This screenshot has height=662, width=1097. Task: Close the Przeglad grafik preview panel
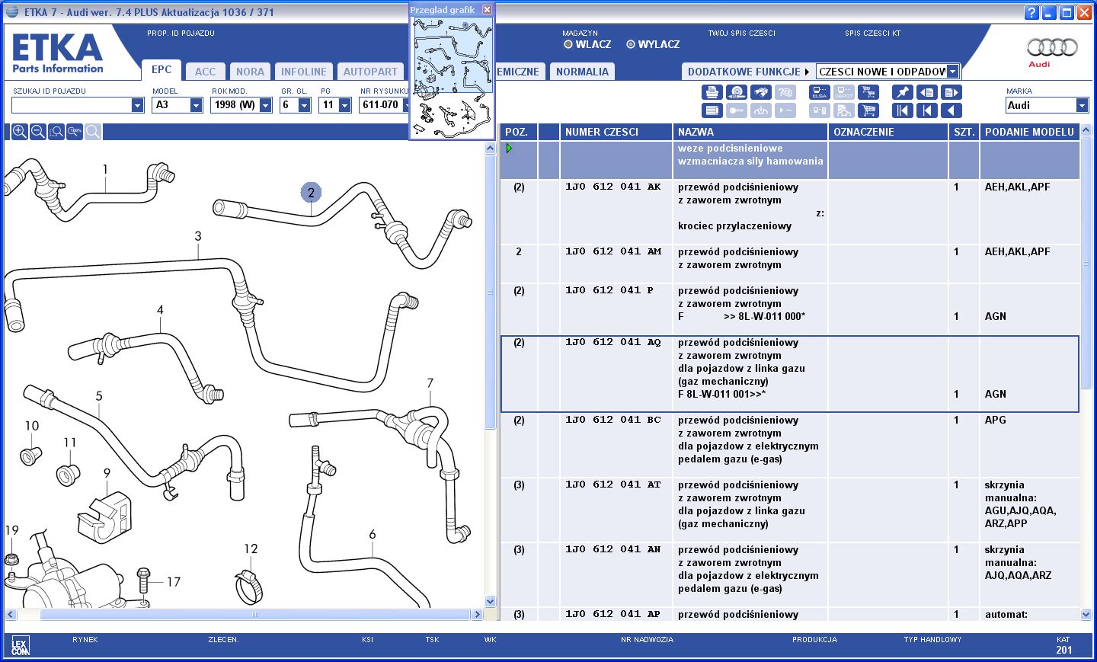487,10
